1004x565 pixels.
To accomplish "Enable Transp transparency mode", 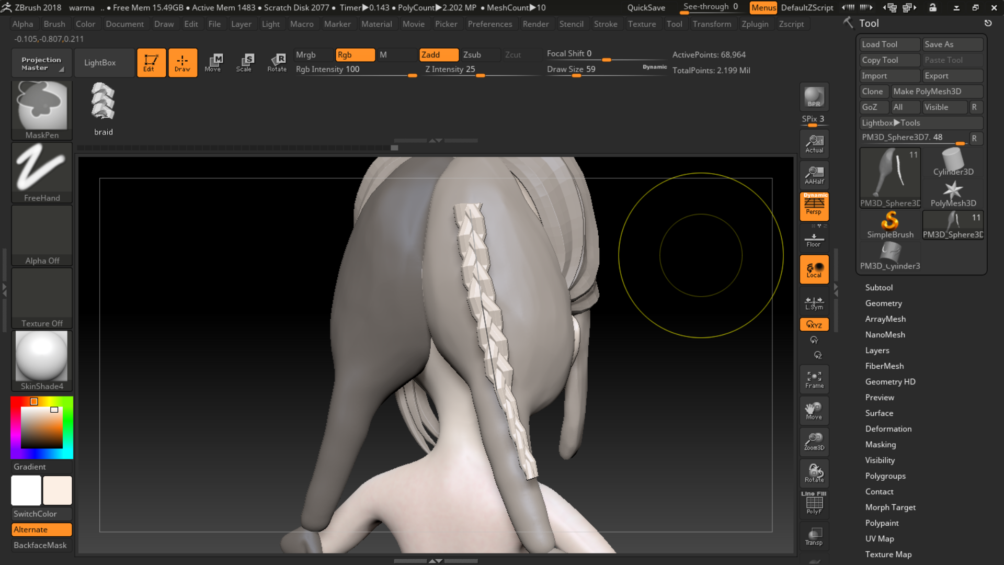I will (x=814, y=535).
